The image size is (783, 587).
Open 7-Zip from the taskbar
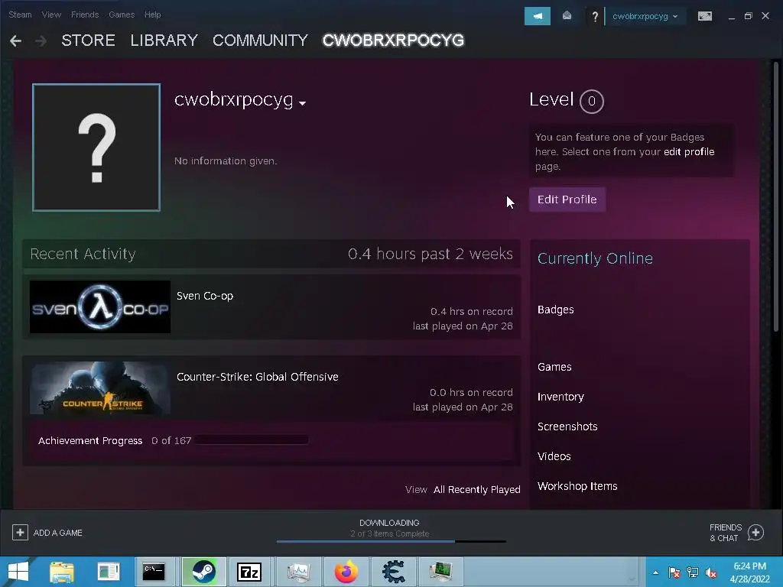pyautogui.click(x=249, y=572)
